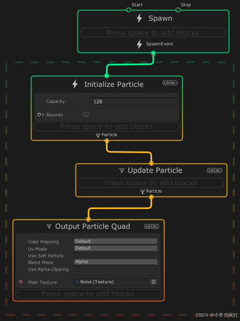Click the Main Texture label
The image size is (240, 321).
click(43, 282)
